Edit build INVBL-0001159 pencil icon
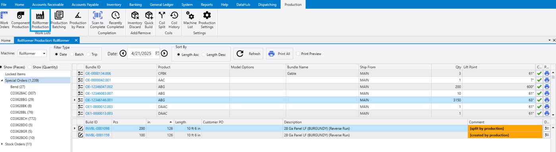 [x=81, y=135]
